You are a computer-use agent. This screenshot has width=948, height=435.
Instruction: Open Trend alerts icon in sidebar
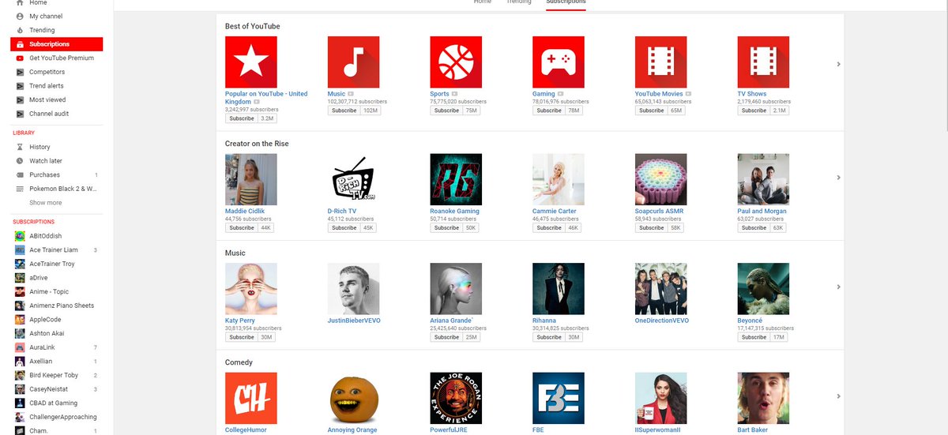[21, 86]
